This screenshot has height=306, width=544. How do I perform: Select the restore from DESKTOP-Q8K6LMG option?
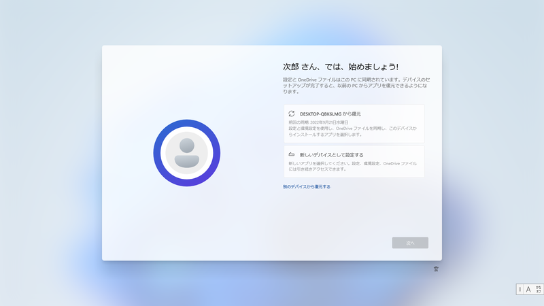[x=354, y=124]
